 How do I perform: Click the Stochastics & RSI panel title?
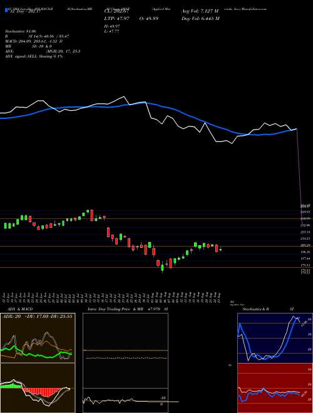tap(268, 309)
